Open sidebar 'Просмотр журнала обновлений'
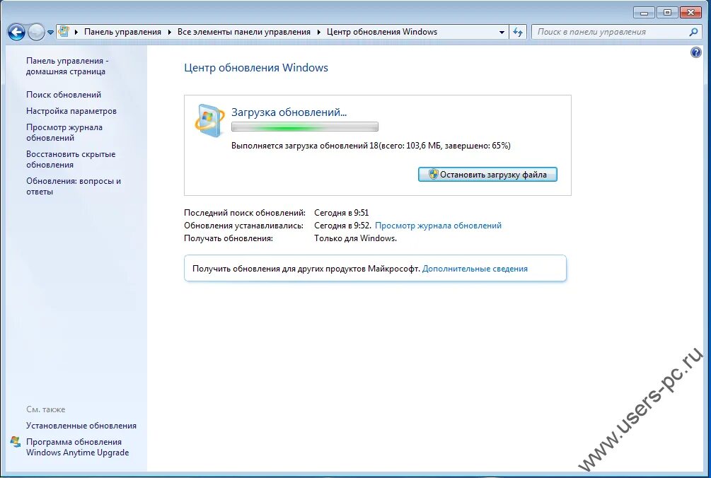This screenshot has height=478, width=711. (64, 132)
